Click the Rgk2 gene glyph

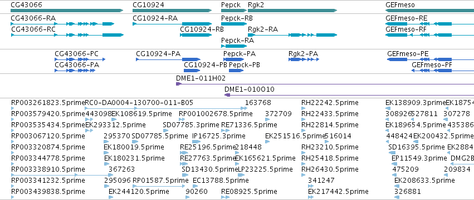pyautogui.click(x=292, y=11)
